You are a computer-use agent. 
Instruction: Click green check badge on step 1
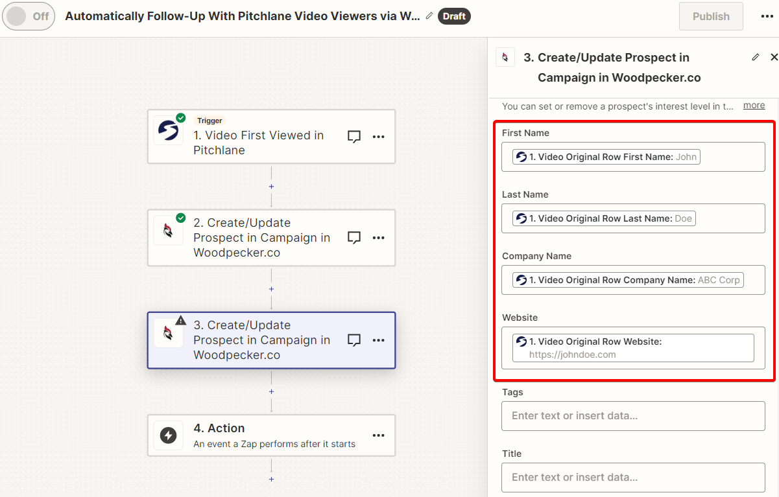tap(181, 118)
